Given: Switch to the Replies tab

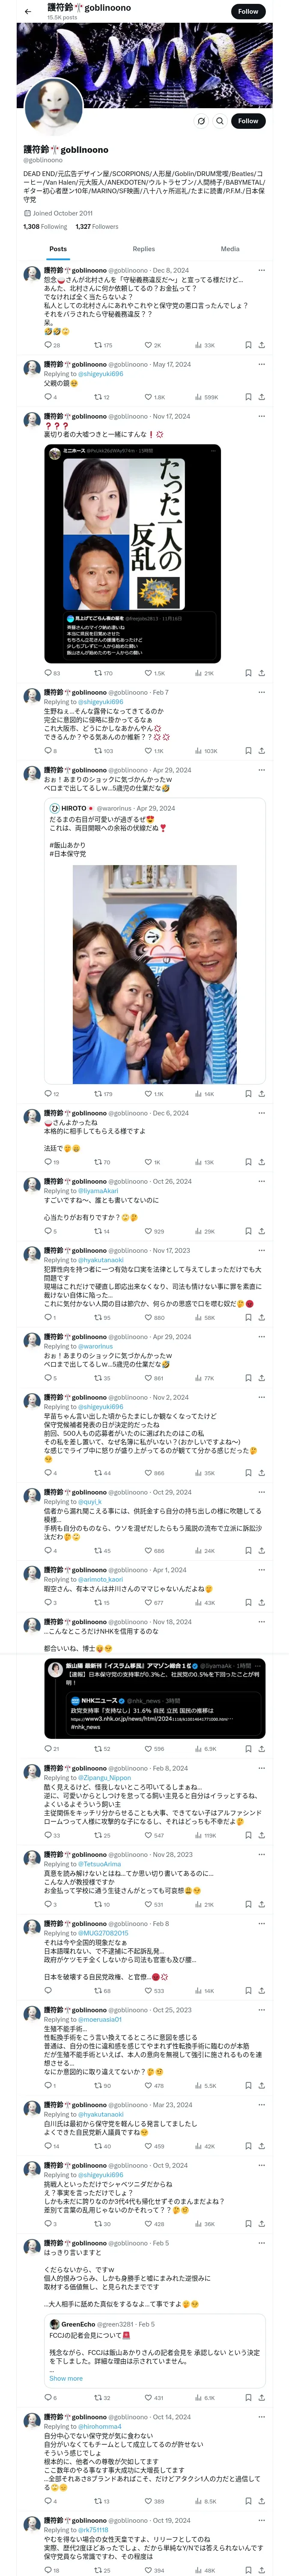Looking at the screenshot, I should pos(143,249).
